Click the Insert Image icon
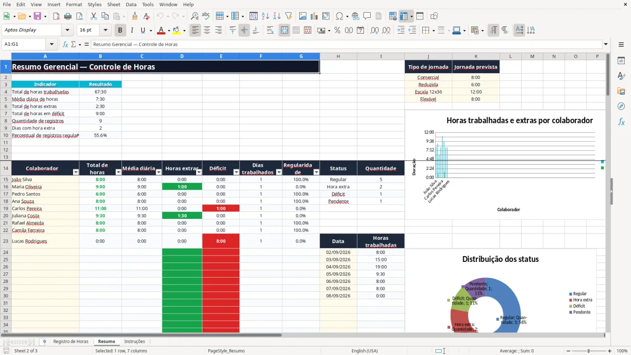Viewport: 631px width, 355px height. [302, 16]
